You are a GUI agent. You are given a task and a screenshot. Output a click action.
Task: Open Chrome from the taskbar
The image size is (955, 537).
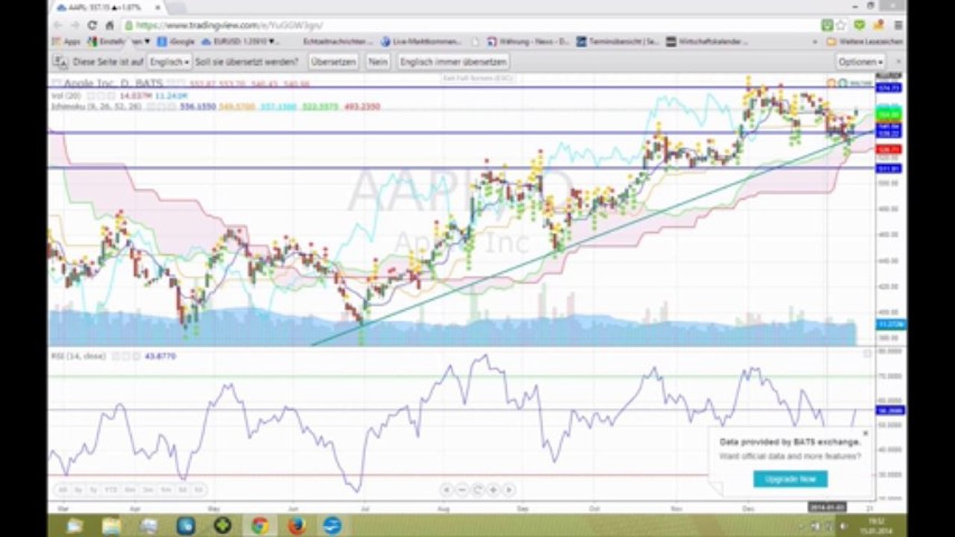click(259, 526)
